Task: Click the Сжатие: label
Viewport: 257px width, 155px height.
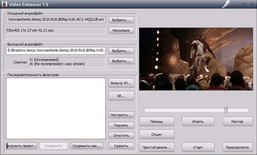Action: [x=21, y=62]
